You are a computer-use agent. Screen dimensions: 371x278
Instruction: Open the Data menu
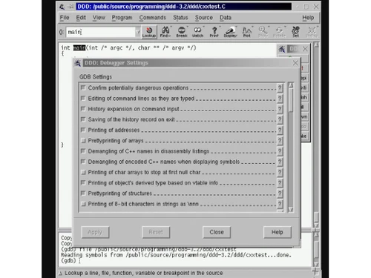coord(226,18)
